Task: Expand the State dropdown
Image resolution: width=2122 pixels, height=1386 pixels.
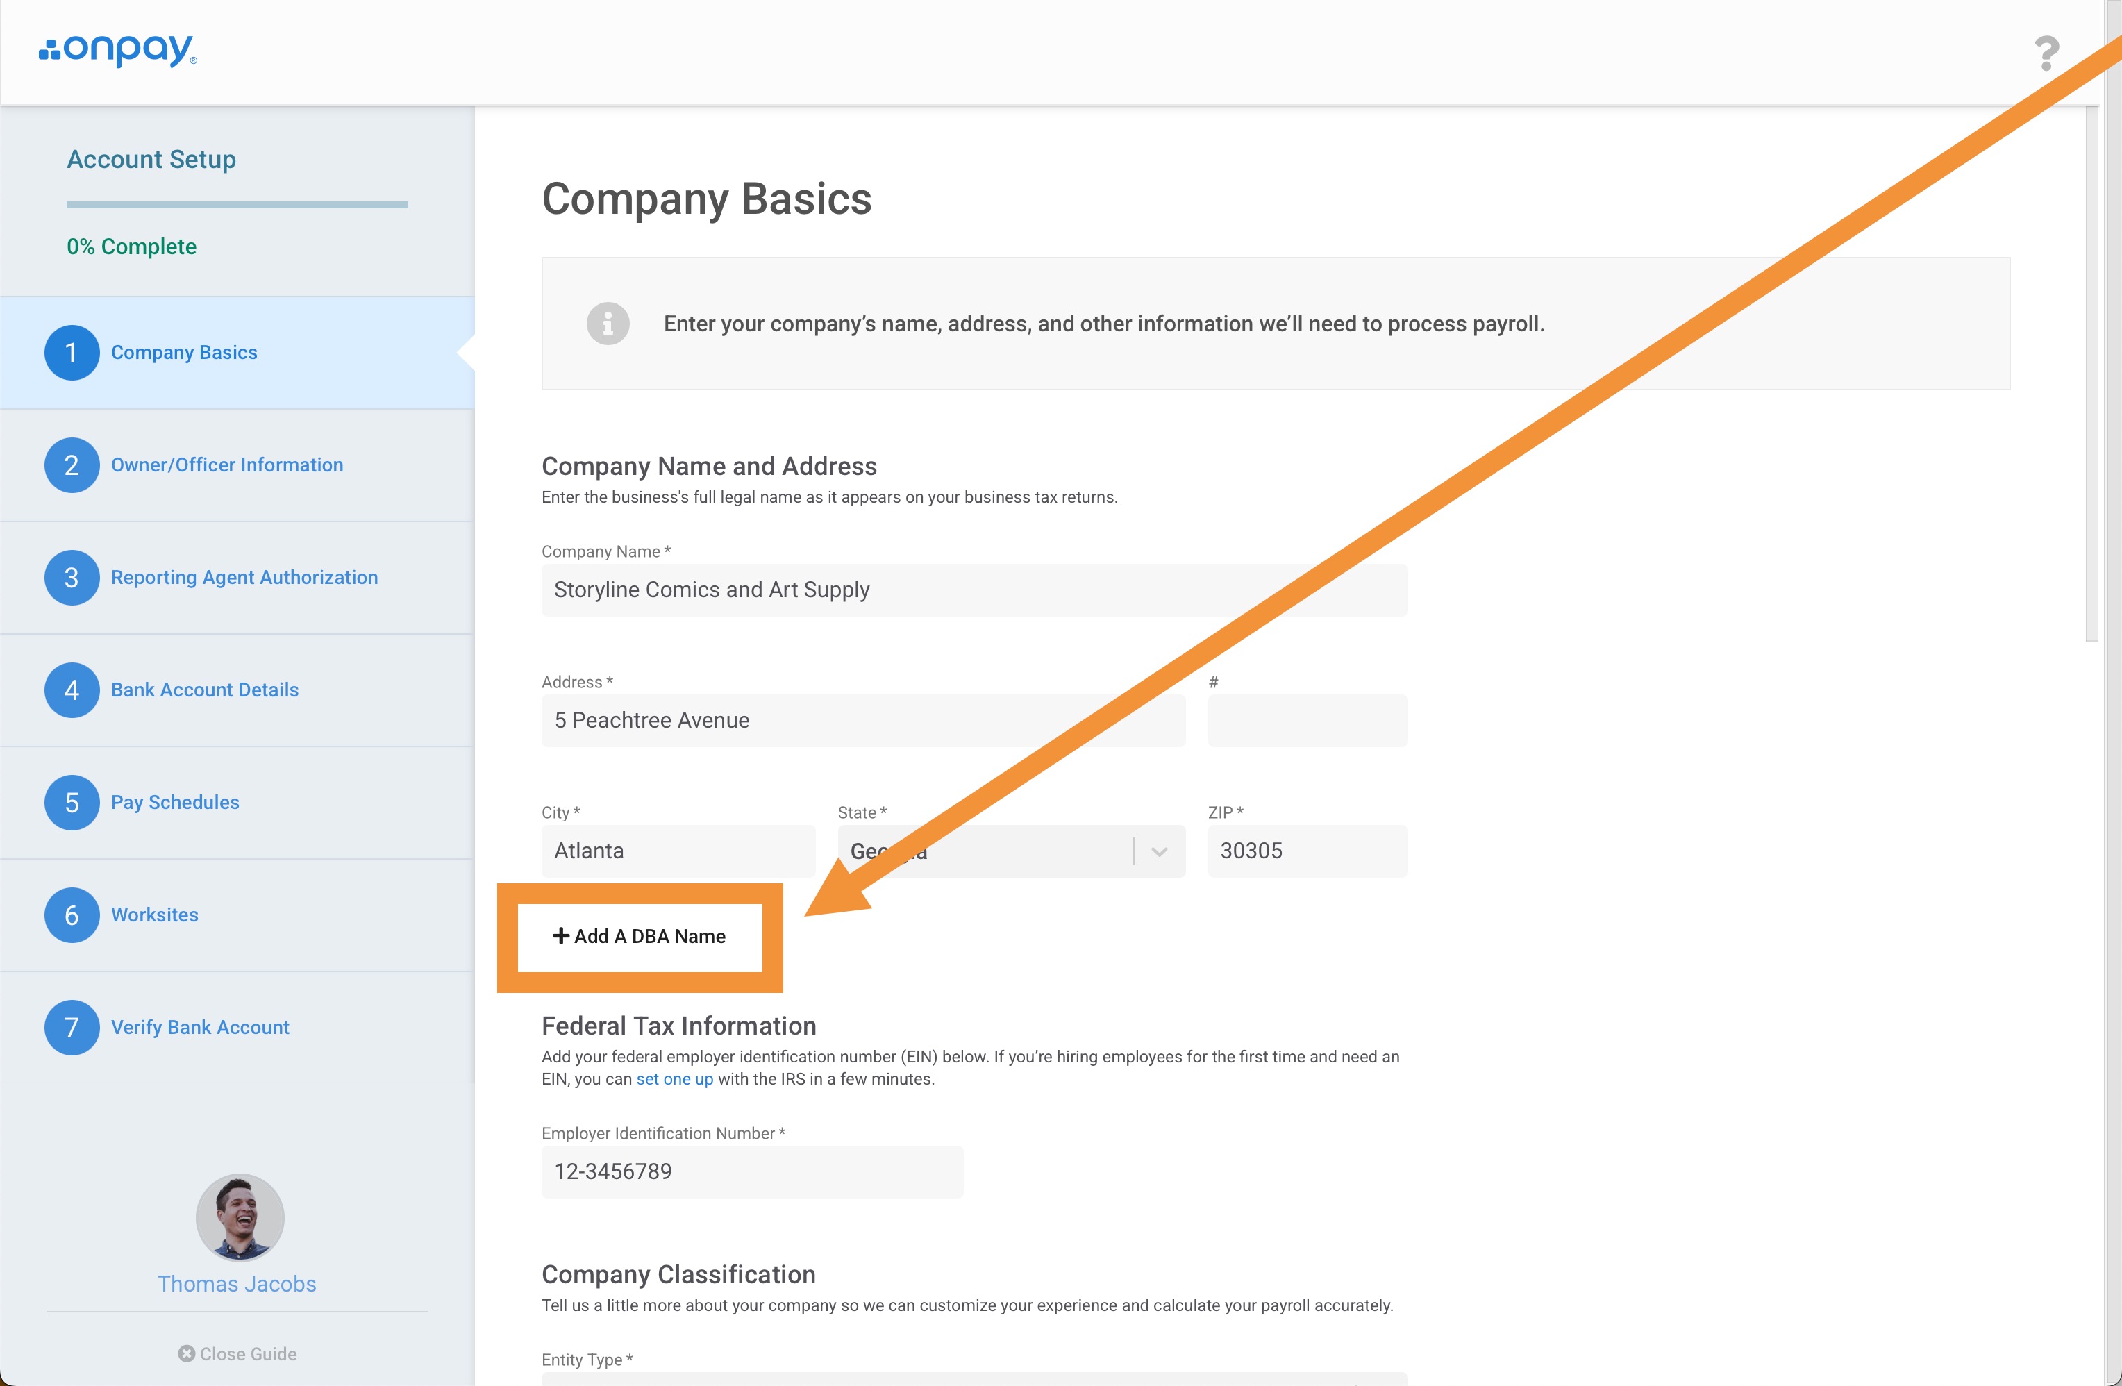Action: 1158,852
